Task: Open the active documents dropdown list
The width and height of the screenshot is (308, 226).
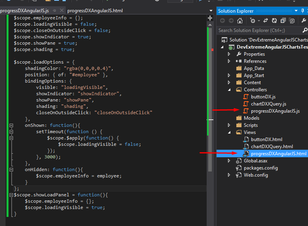Action: pos(211,11)
